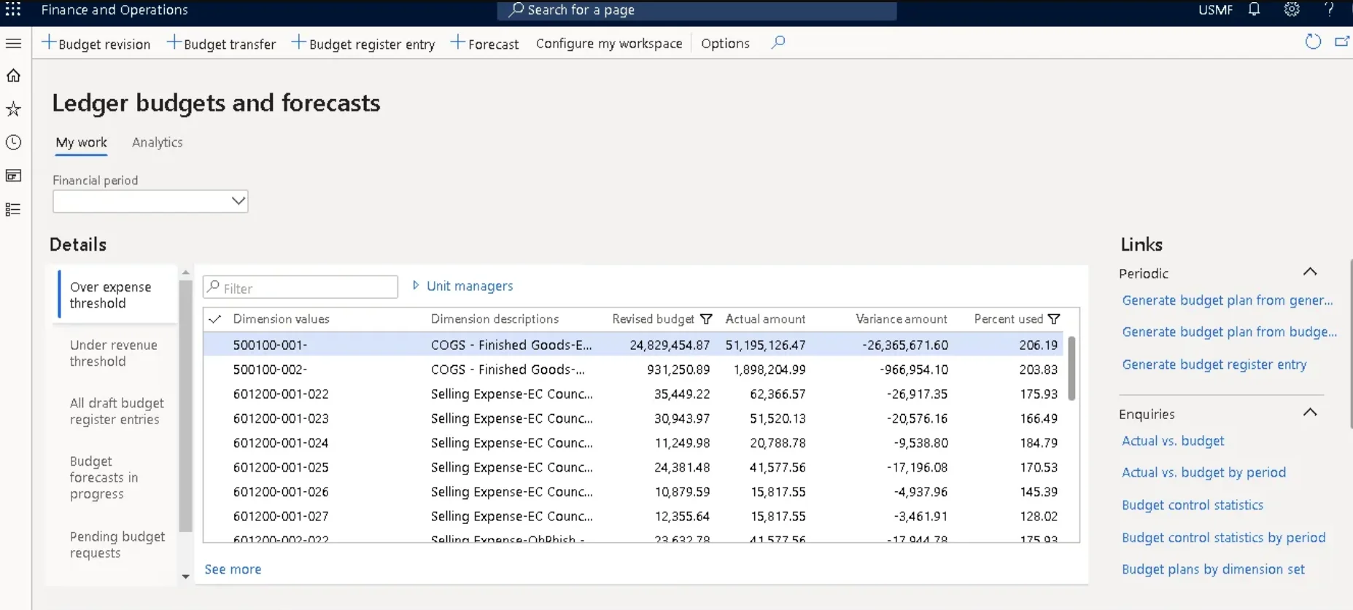
Task: Click variance value -4,937.96
Action: [x=920, y=492]
